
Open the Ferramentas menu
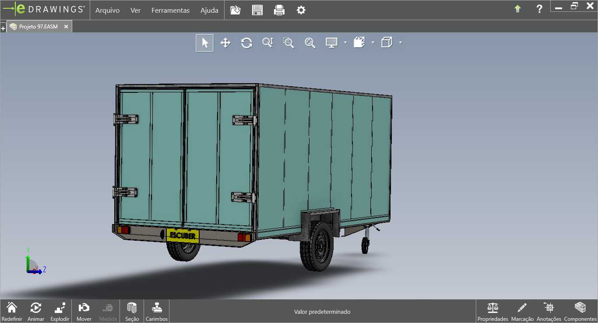coord(170,11)
